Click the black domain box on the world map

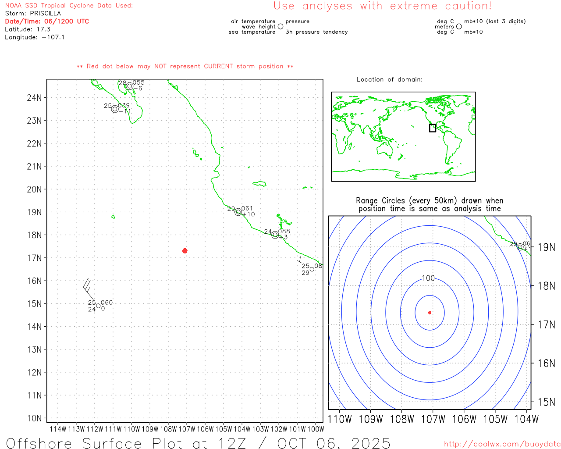[x=433, y=128]
